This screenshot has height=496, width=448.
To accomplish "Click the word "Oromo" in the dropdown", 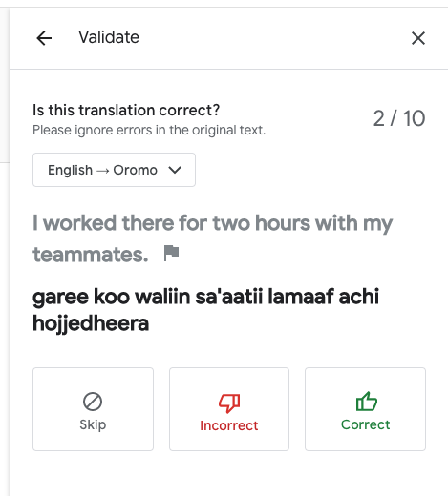I will [x=136, y=170].
